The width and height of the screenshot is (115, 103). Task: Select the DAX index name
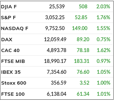pos(7,40)
